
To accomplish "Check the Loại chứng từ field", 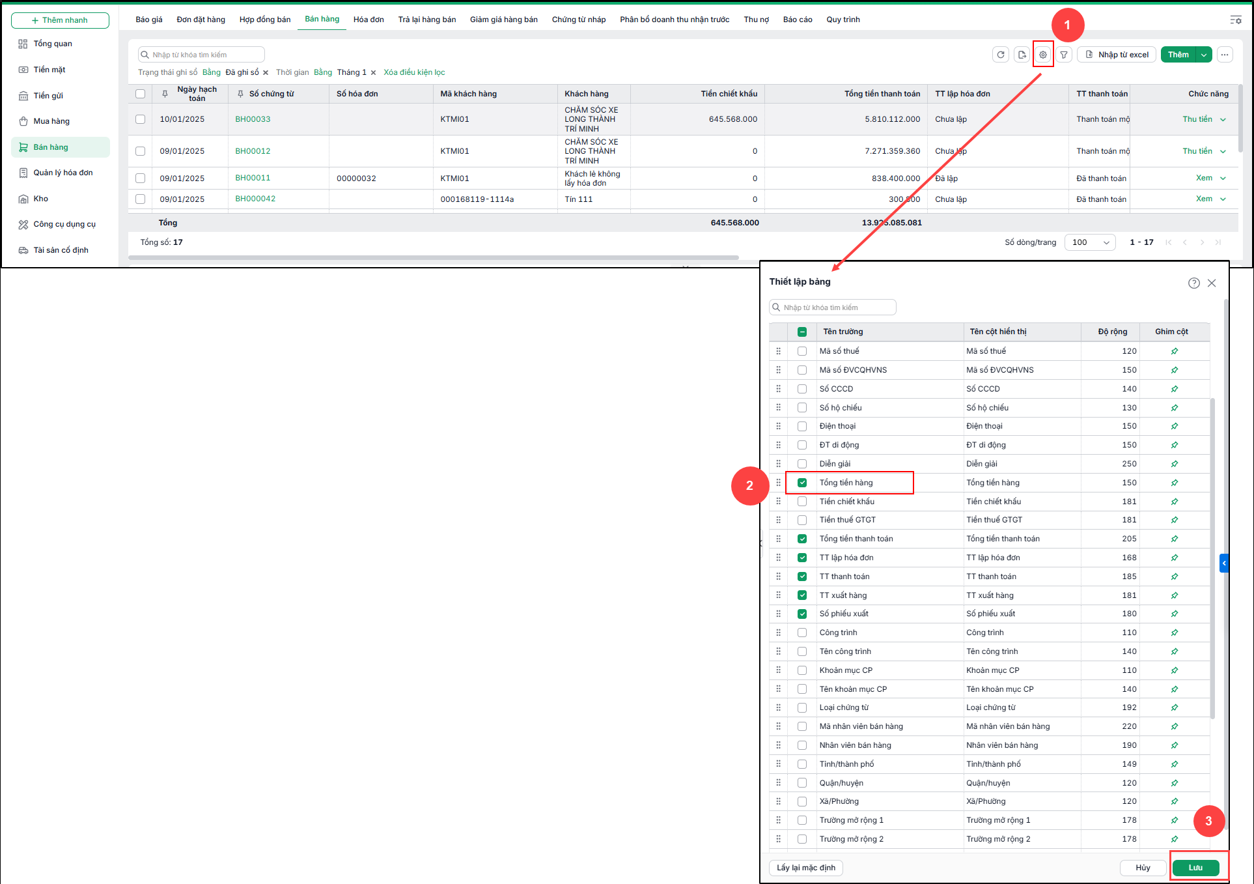I will coord(802,707).
